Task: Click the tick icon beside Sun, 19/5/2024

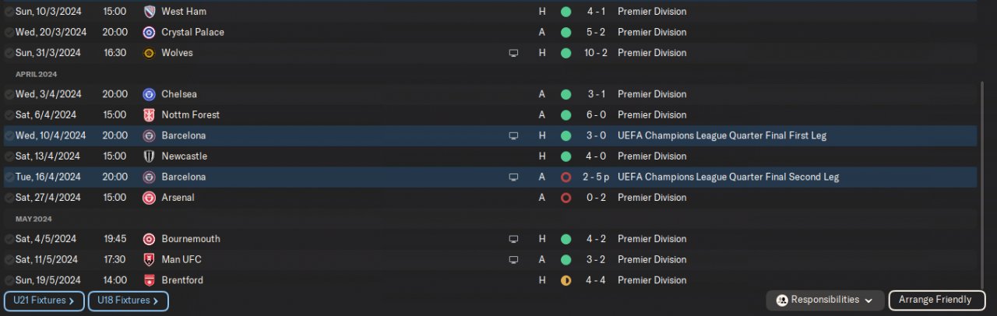Action: click(9, 280)
